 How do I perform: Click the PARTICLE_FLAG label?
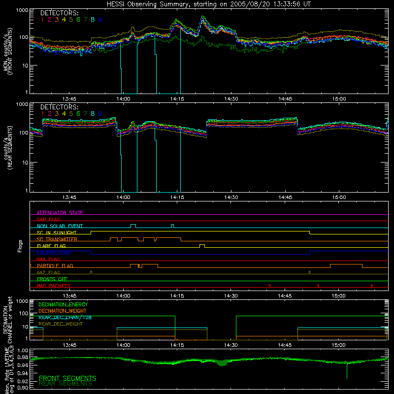(55, 265)
